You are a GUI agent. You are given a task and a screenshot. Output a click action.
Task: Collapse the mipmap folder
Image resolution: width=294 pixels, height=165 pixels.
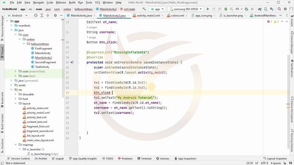(15, 145)
